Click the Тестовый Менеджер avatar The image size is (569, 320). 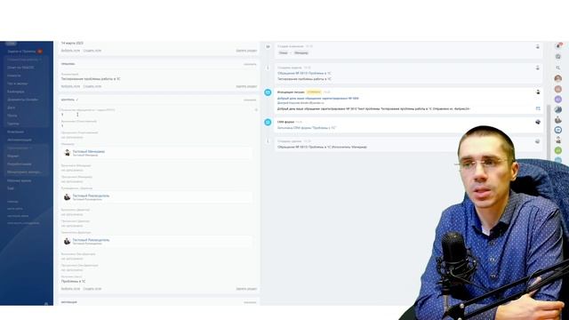click(x=68, y=153)
